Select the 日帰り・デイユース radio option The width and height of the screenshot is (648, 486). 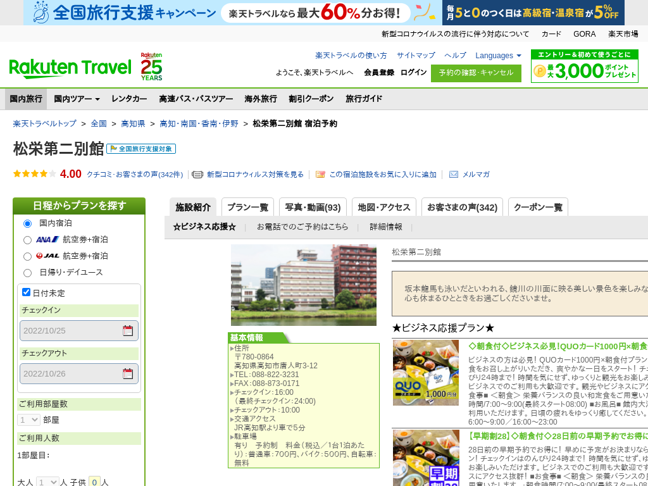click(27, 273)
